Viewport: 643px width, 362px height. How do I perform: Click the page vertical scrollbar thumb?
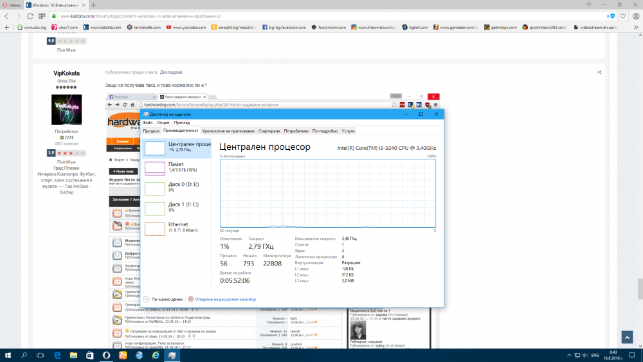pos(640,289)
